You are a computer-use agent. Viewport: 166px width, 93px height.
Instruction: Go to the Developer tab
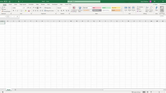coord(55,4)
